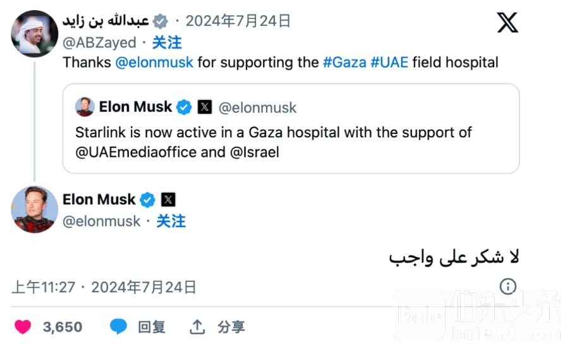Screen dimensions: 565x344
Task: Click the X logo in top right
Action: pyautogui.click(x=507, y=23)
